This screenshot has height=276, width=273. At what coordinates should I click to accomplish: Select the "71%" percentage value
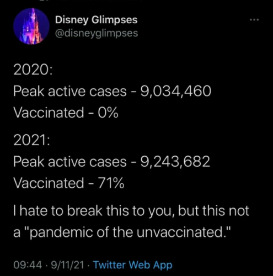click(x=111, y=183)
